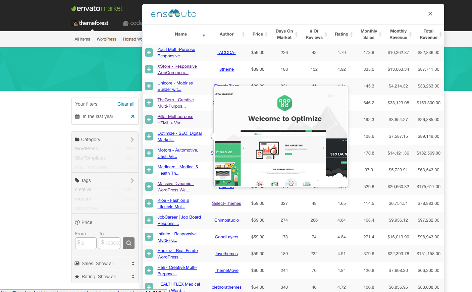Click the price search magnifier button

[129, 243]
